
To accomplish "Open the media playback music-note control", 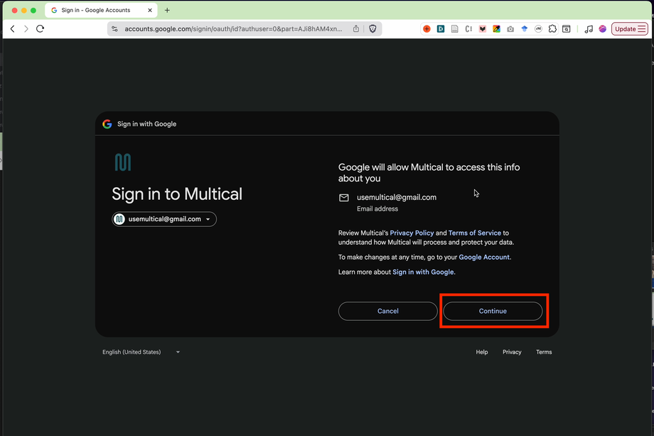I will pos(588,28).
